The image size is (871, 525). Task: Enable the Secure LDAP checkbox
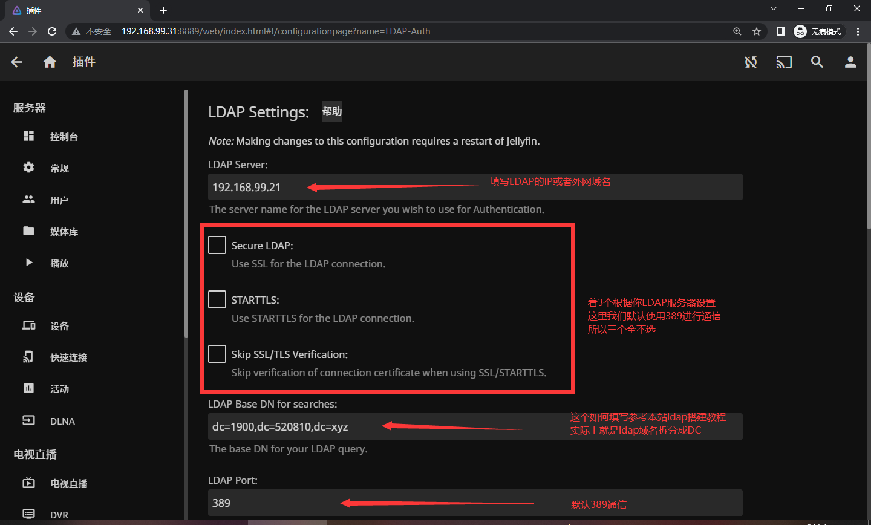pyautogui.click(x=217, y=245)
